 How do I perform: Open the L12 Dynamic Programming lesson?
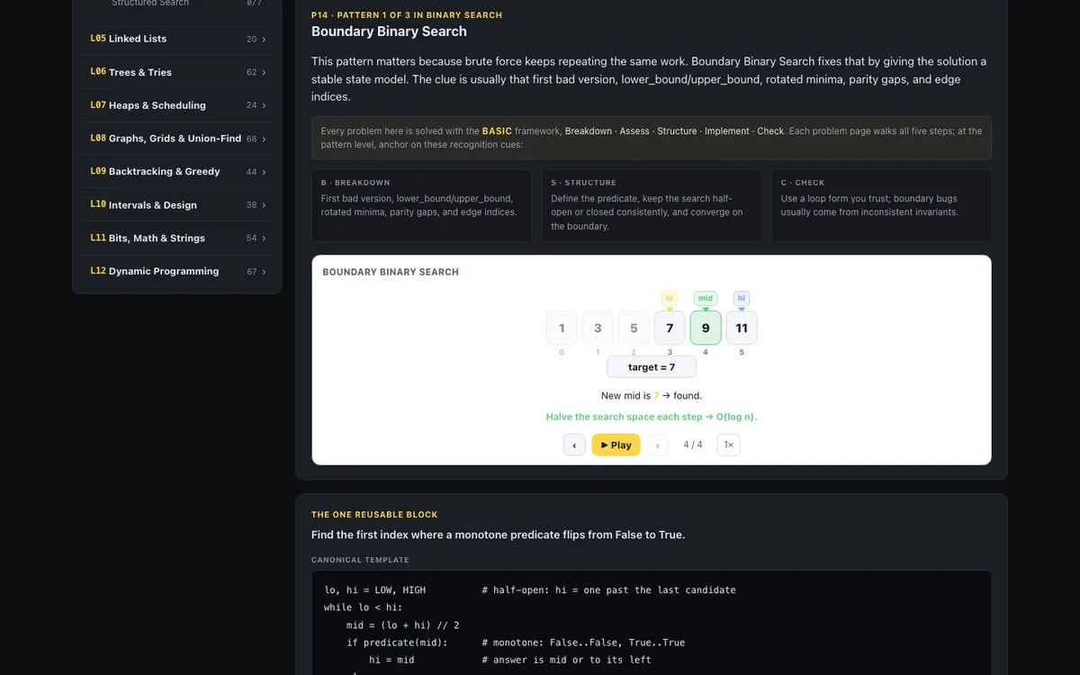177,271
